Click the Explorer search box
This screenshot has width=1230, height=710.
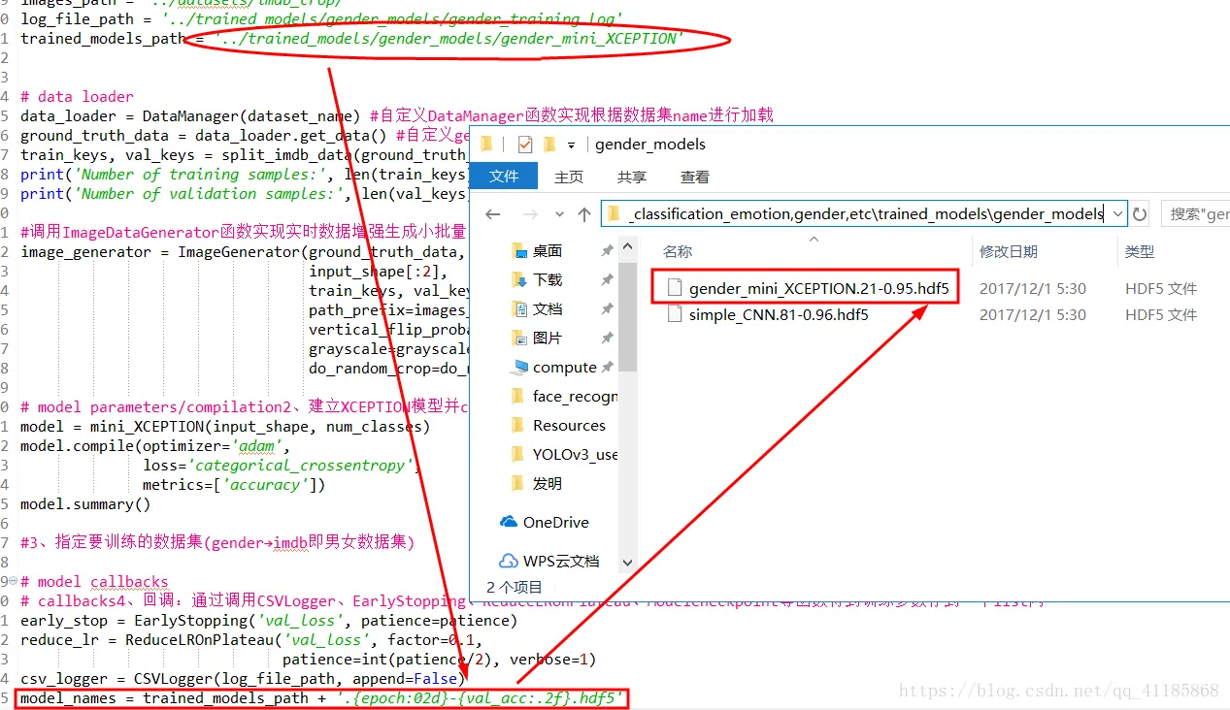1194,213
